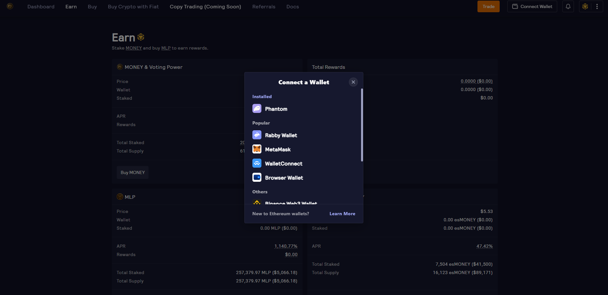Click the Buy MONEY button

(132, 172)
